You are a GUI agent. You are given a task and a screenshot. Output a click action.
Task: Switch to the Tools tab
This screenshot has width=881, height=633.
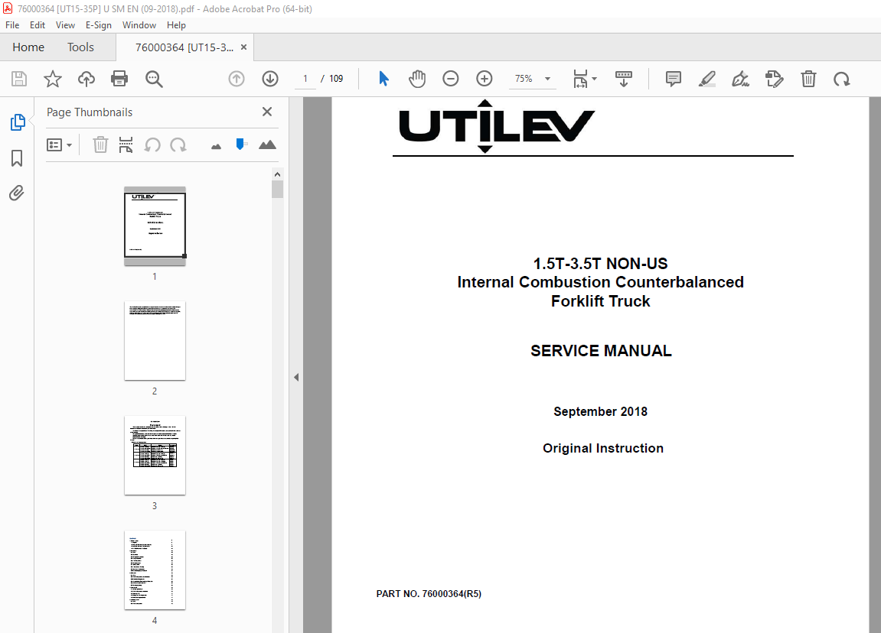point(80,47)
